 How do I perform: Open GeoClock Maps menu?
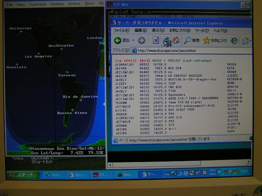coord(21,4)
